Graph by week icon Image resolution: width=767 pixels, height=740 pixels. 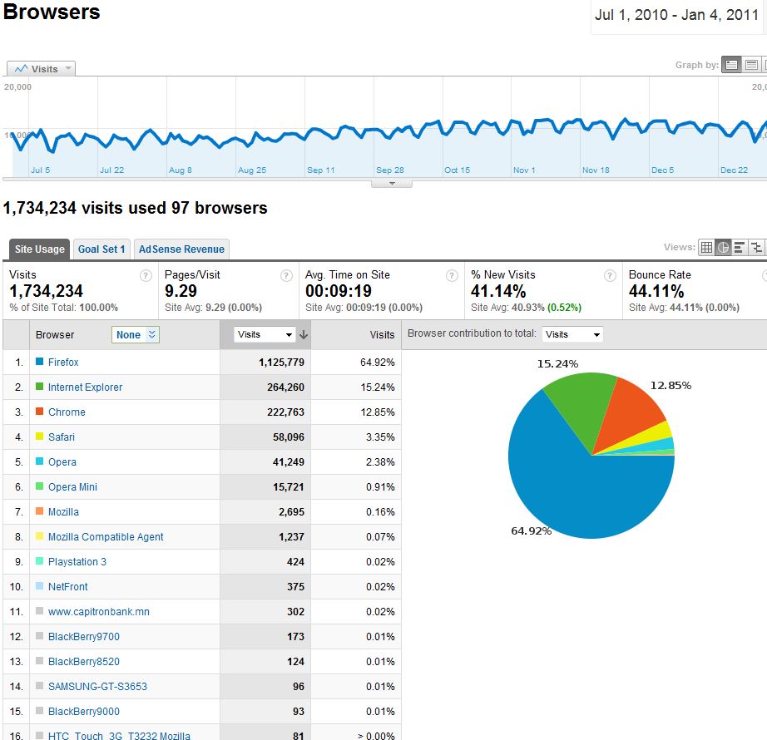click(751, 65)
